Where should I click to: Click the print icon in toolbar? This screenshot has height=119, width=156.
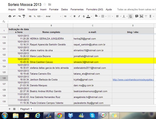pyautogui.click(x=10, y=16)
